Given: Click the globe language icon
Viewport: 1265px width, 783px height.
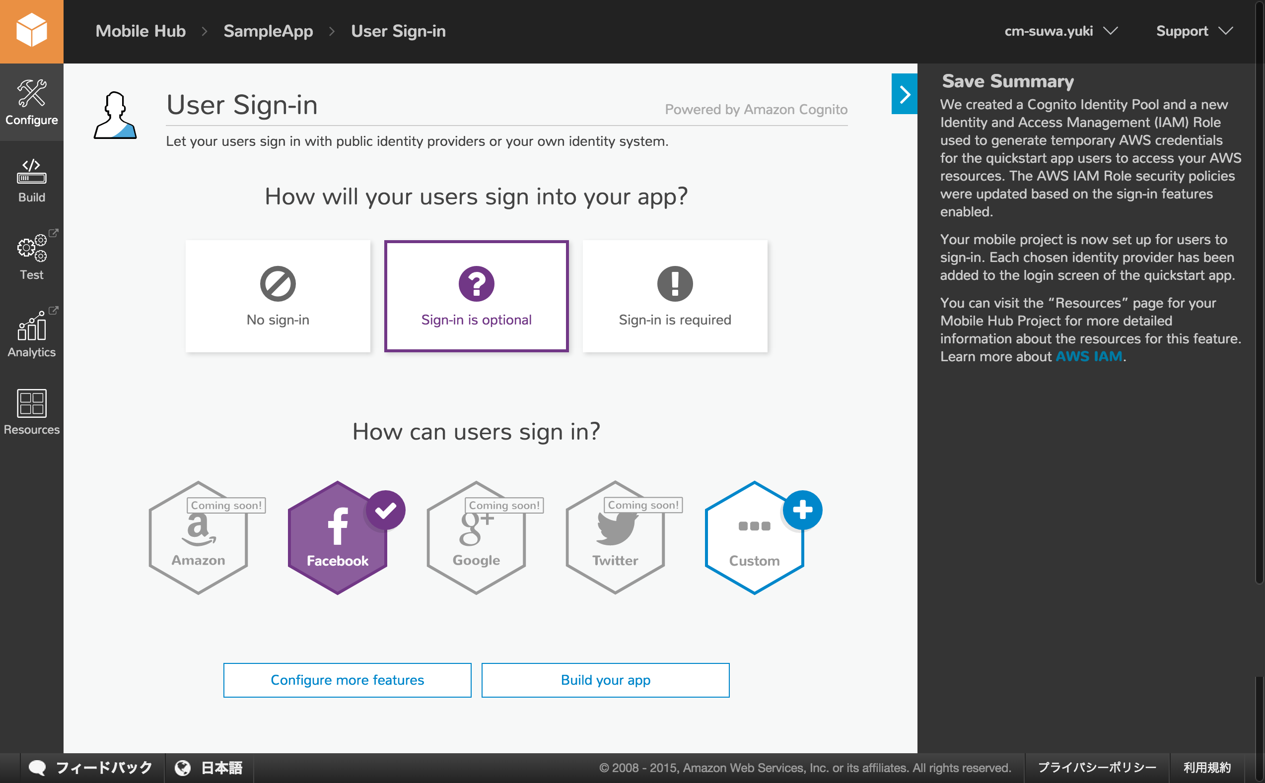Looking at the screenshot, I should pos(182,768).
